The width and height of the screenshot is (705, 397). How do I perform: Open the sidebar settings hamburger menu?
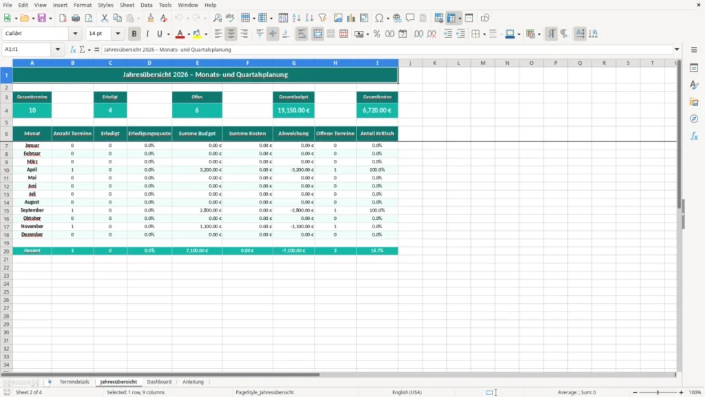tap(694, 50)
